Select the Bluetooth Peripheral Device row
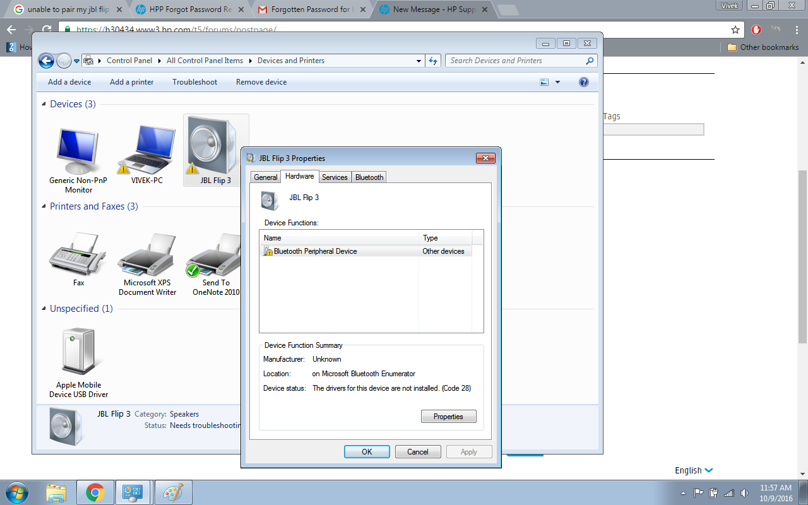Viewport: 808px width, 505px height. tap(366, 251)
